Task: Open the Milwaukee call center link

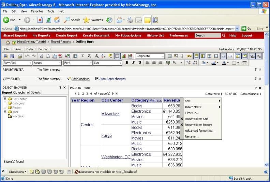Action: 110,114
